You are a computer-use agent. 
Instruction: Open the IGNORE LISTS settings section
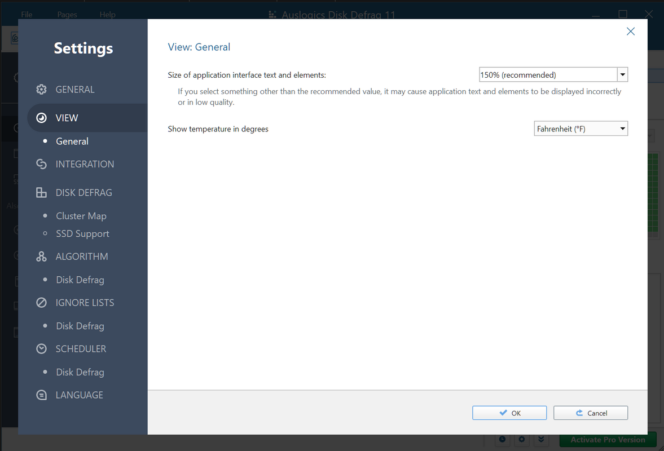pos(85,303)
